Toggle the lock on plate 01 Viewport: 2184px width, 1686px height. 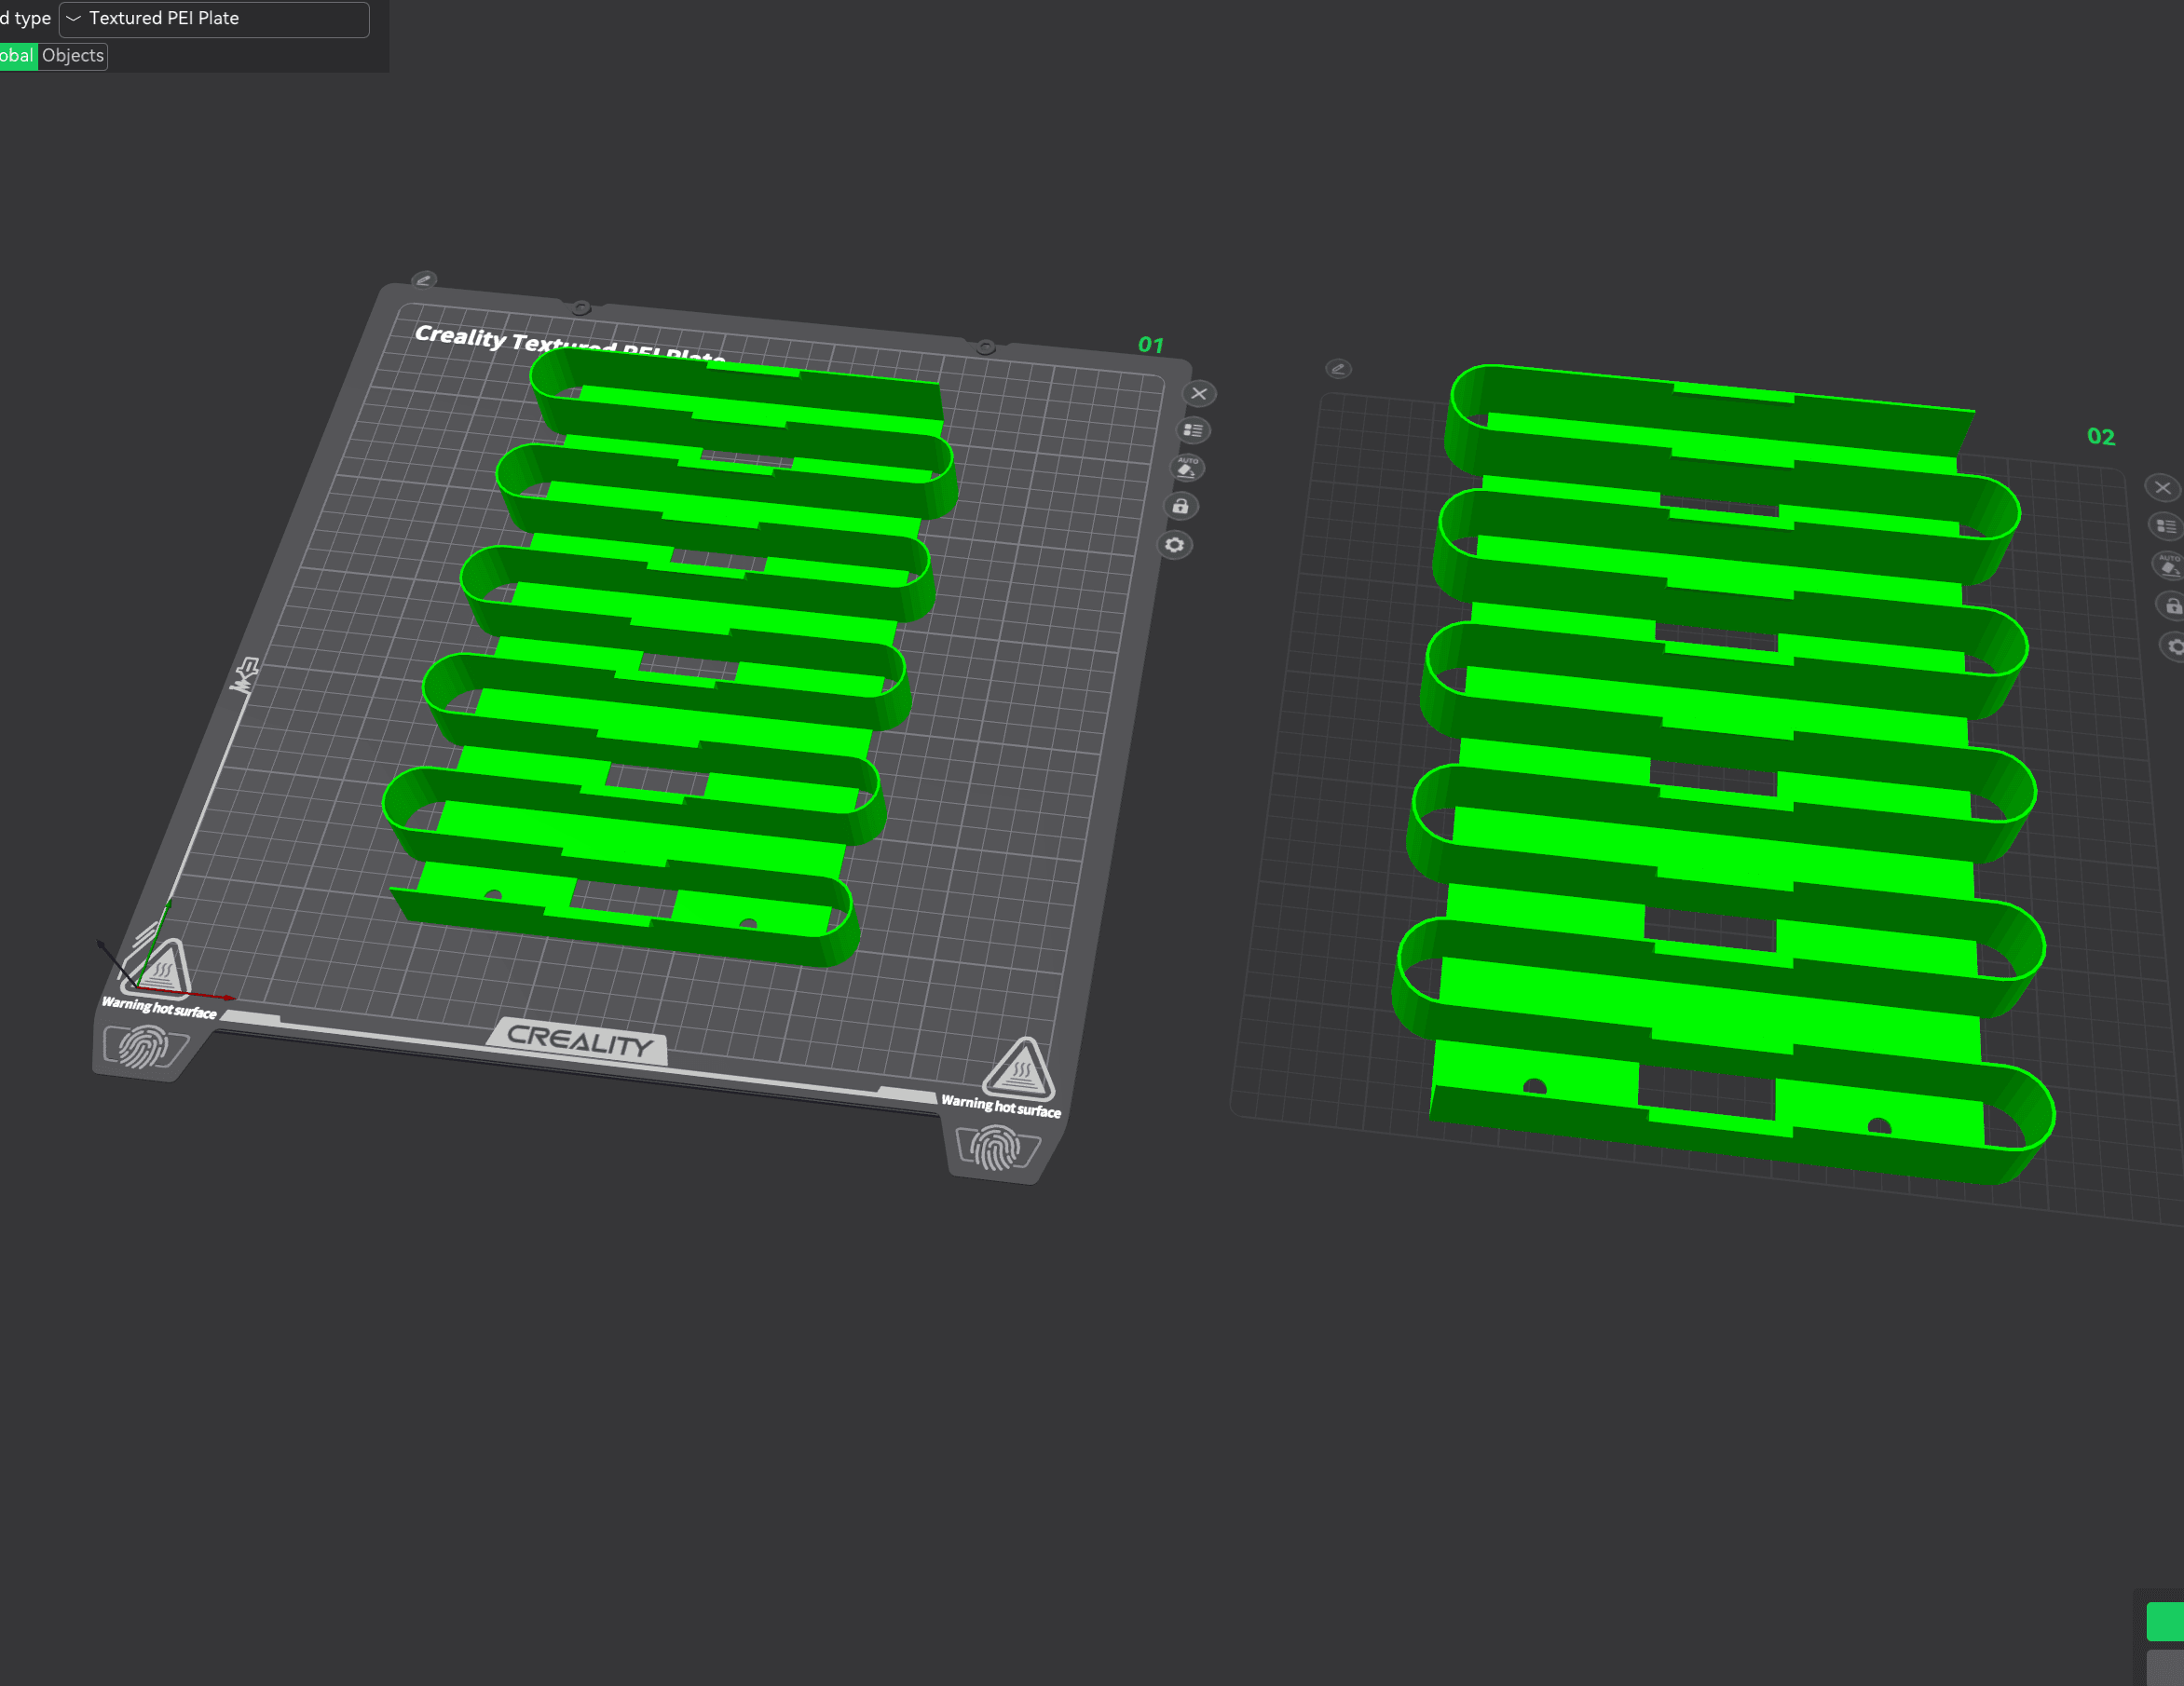pyautogui.click(x=1181, y=506)
